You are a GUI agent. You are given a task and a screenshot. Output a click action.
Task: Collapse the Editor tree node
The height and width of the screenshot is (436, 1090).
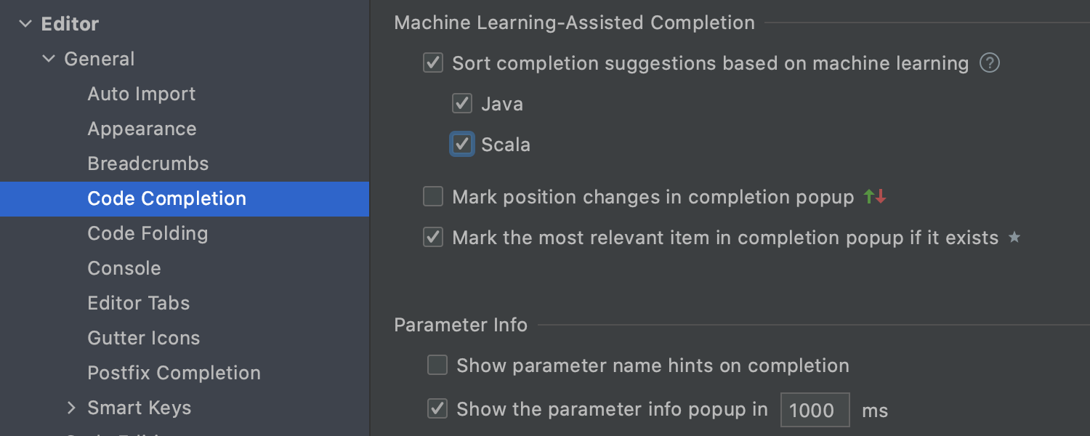(x=25, y=24)
